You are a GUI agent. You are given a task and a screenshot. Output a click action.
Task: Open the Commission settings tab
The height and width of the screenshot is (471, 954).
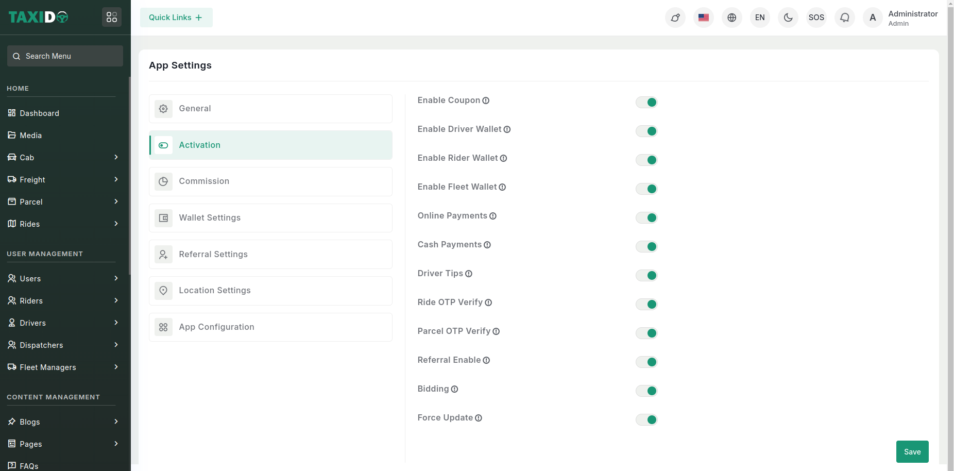[270, 181]
